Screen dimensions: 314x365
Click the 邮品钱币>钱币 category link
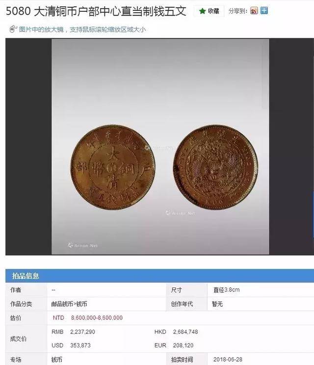[69, 304]
